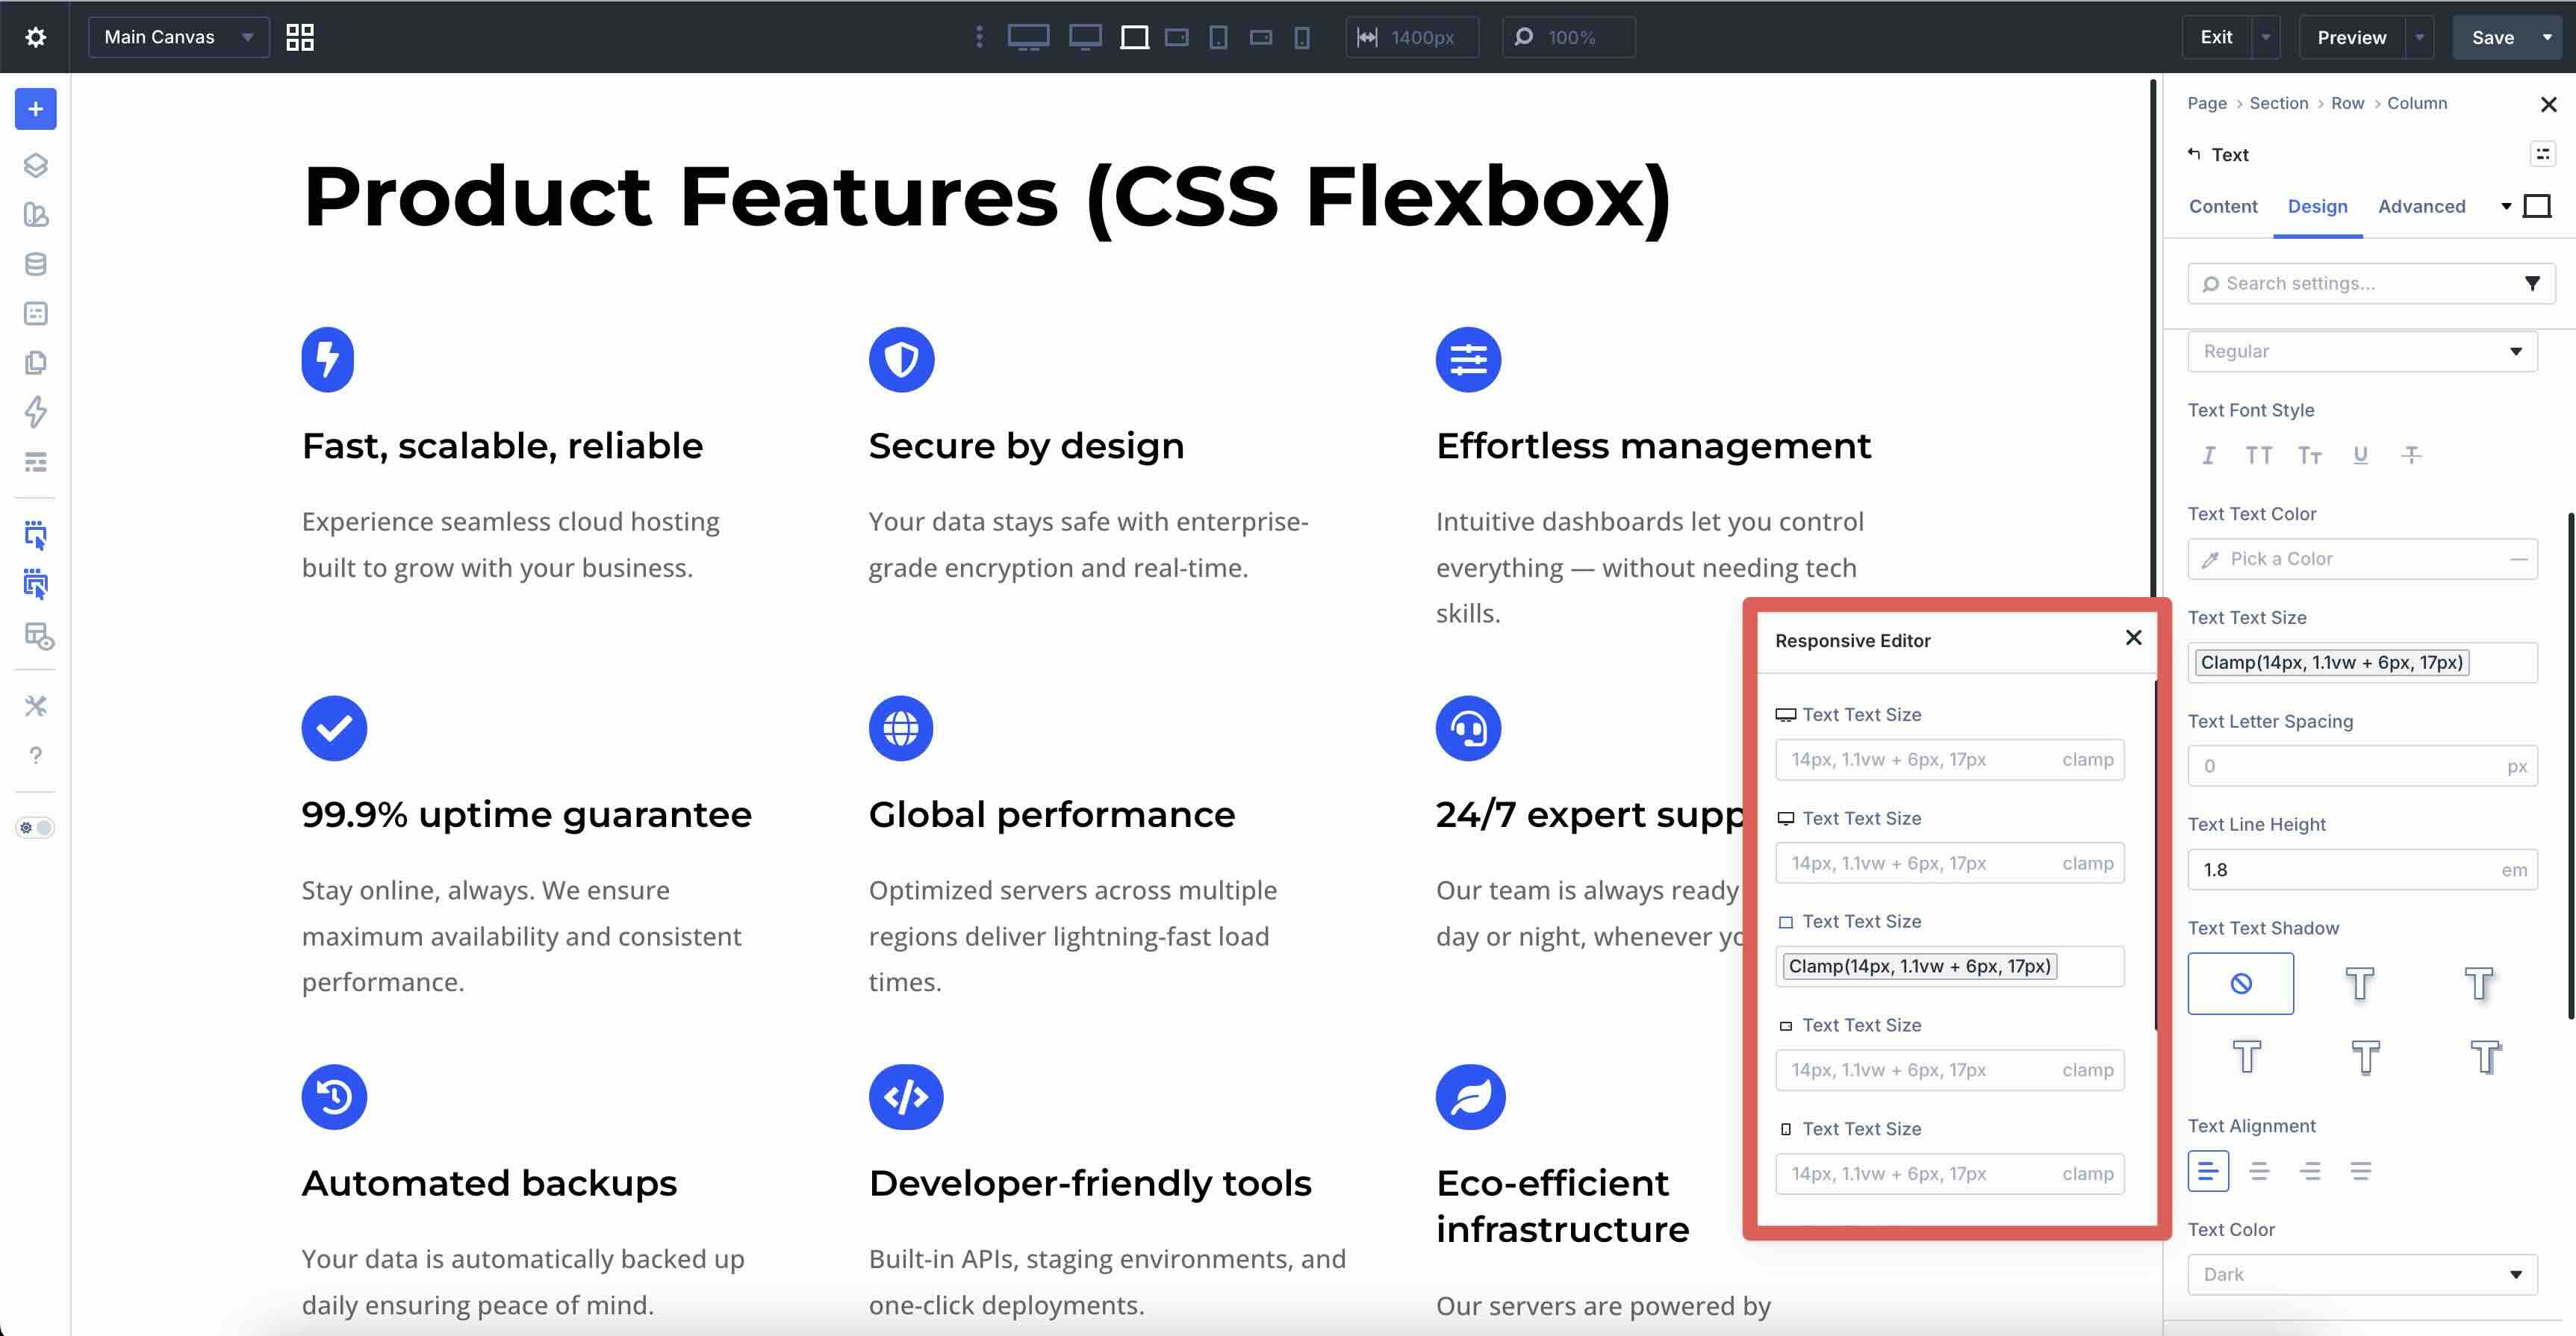Expand the Text Color Dark dropdown
Screen dimensions: 2576x1336
pyautogui.click(x=2361, y=1274)
